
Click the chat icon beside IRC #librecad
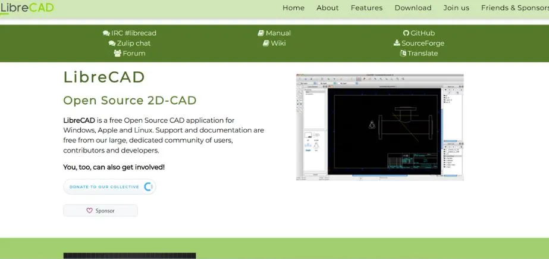tap(106, 33)
